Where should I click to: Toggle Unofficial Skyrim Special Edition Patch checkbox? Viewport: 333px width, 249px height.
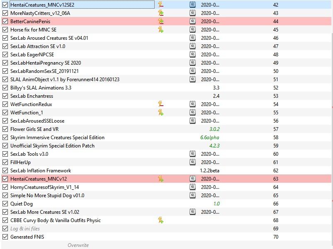coord(5,145)
